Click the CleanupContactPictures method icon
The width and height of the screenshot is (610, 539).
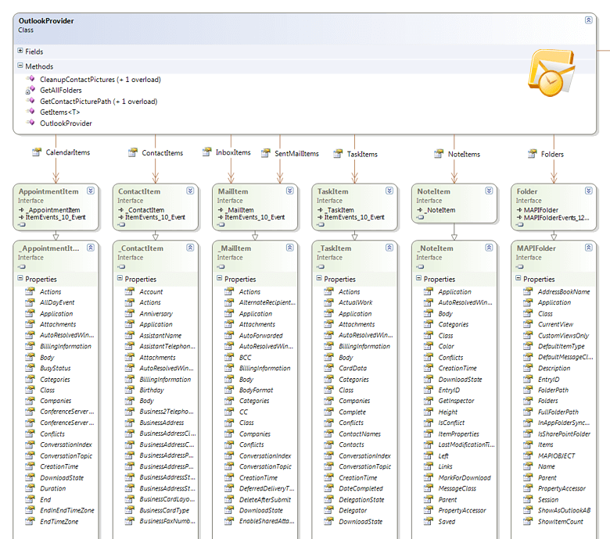(30, 79)
